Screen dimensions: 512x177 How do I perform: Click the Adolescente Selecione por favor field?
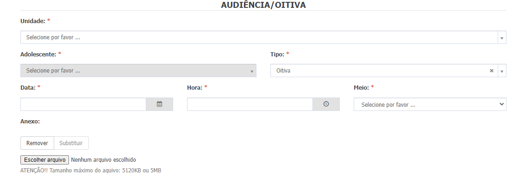[138, 71]
